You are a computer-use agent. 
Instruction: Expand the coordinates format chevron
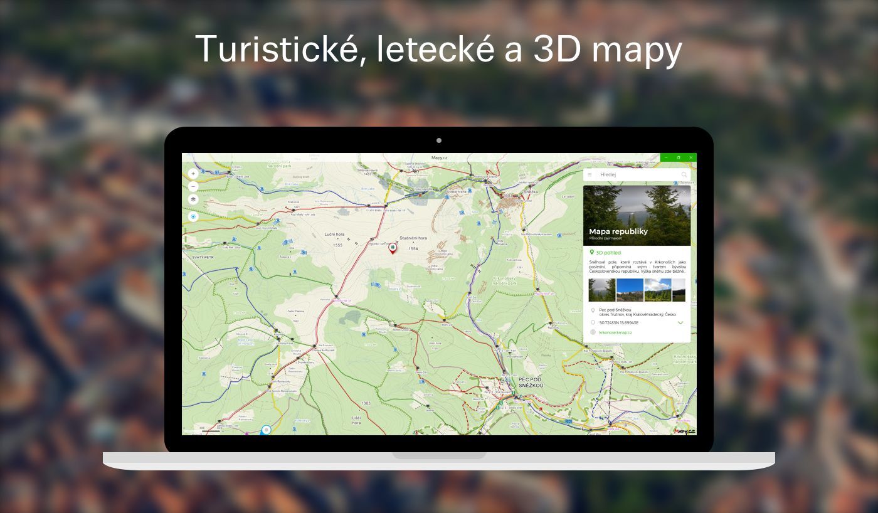click(x=680, y=323)
